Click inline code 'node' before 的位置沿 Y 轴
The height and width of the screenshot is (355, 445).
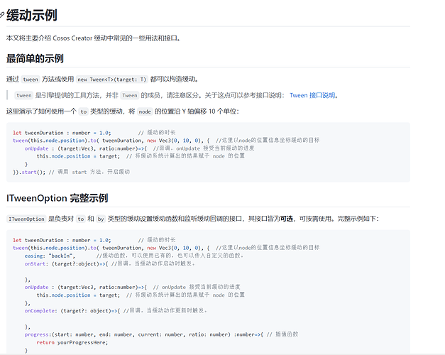click(145, 111)
